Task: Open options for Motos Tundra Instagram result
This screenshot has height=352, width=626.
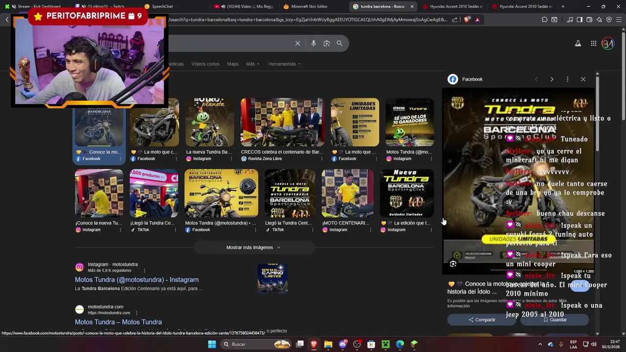Action: [144, 270]
